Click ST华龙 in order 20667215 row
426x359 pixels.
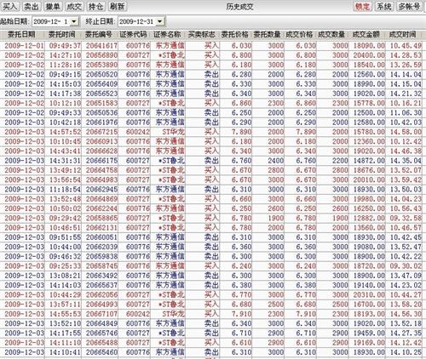(173, 132)
